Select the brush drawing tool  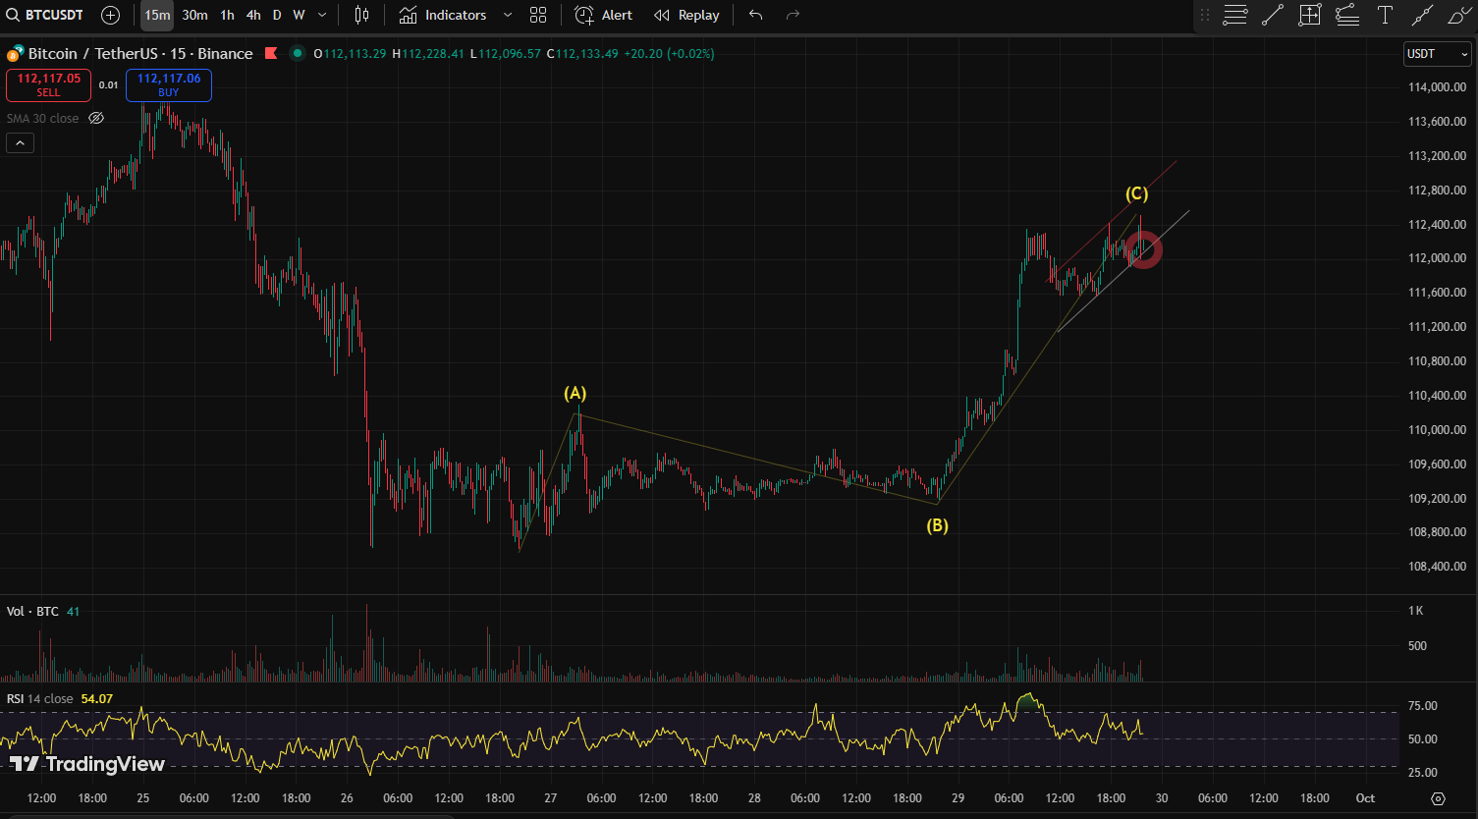[1459, 15]
